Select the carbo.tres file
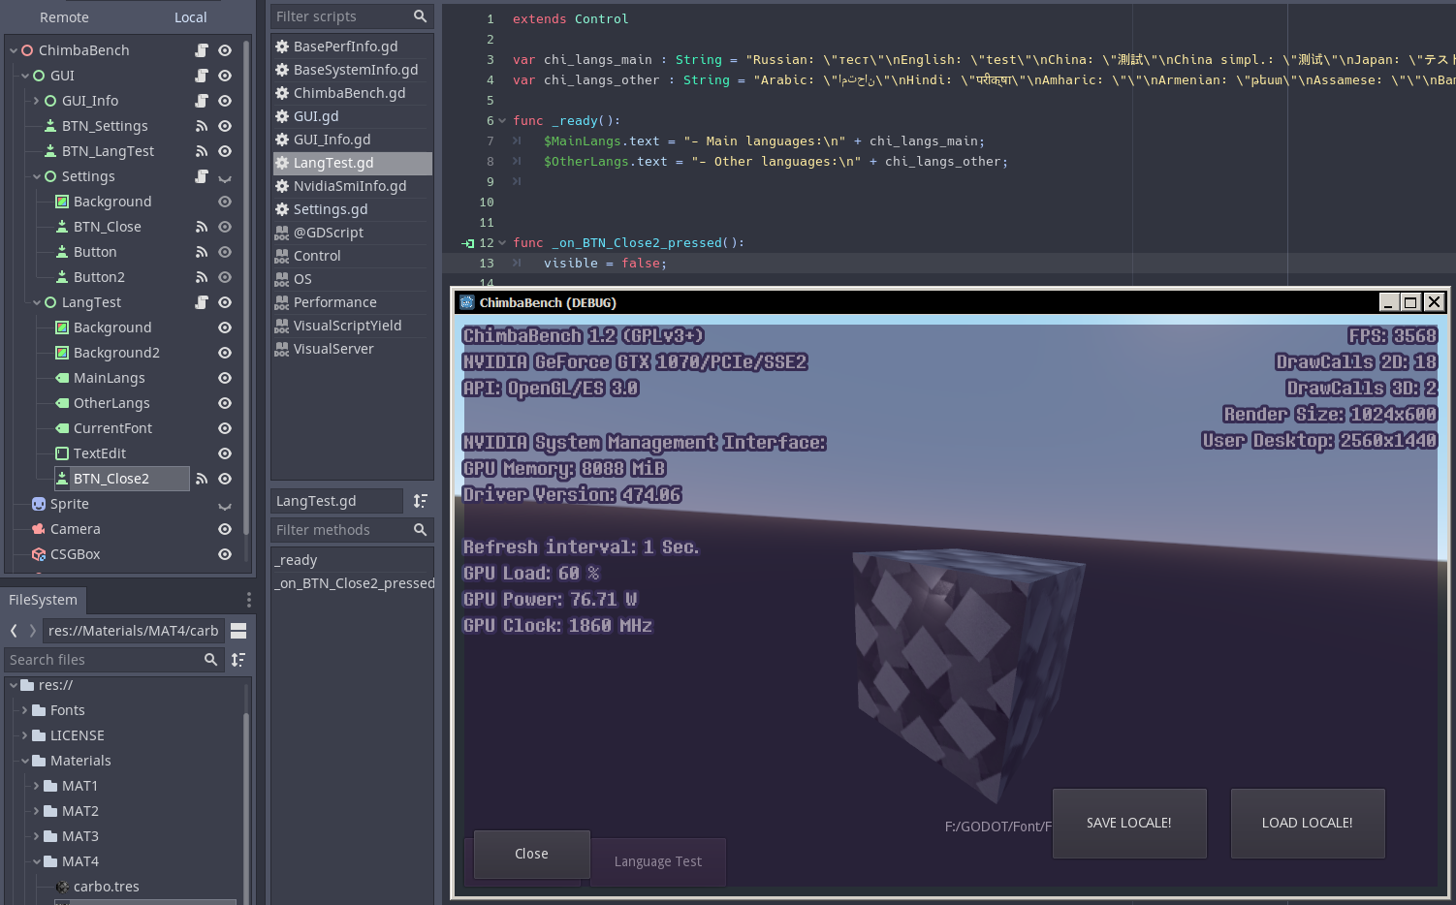Image resolution: width=1456 pixels, height=905 pixels. coord(107,887)
